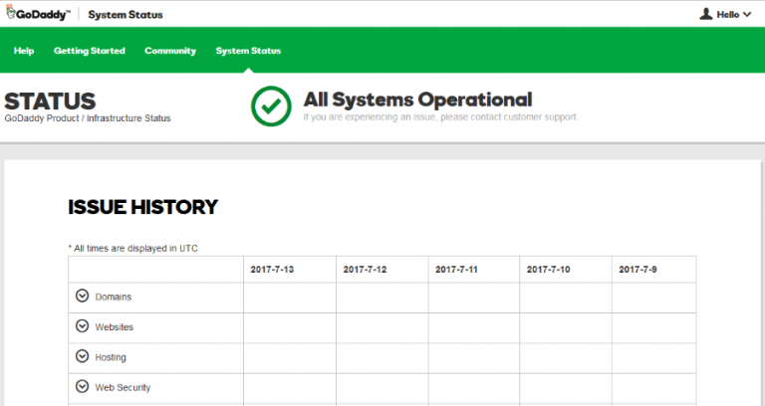
Task: Expand the Websites row
Action: tap(82, 326)
